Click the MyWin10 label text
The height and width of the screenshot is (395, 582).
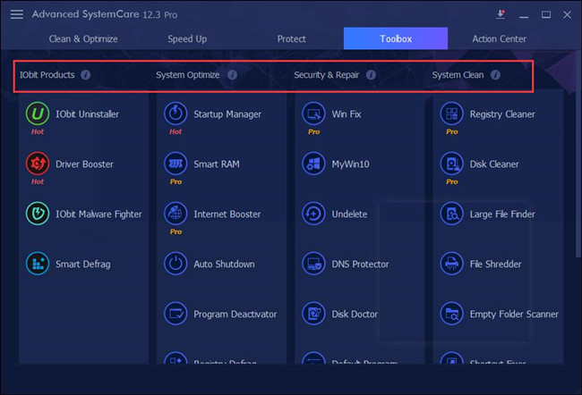(350, 164)
